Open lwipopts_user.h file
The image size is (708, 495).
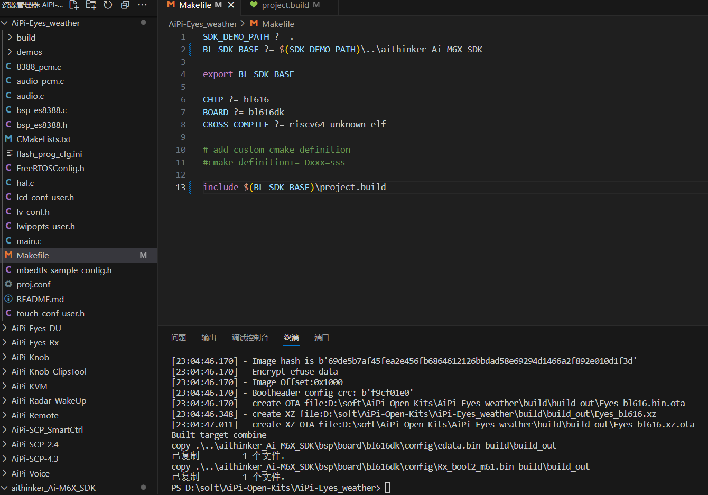coord(79,227)
